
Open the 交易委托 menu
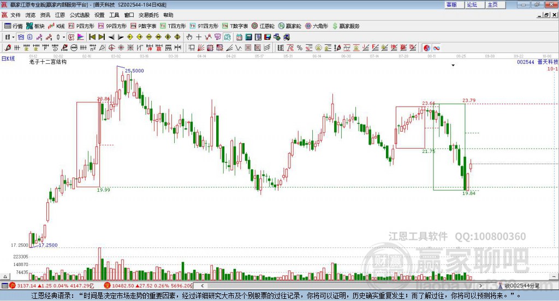(x=148, y=15)
